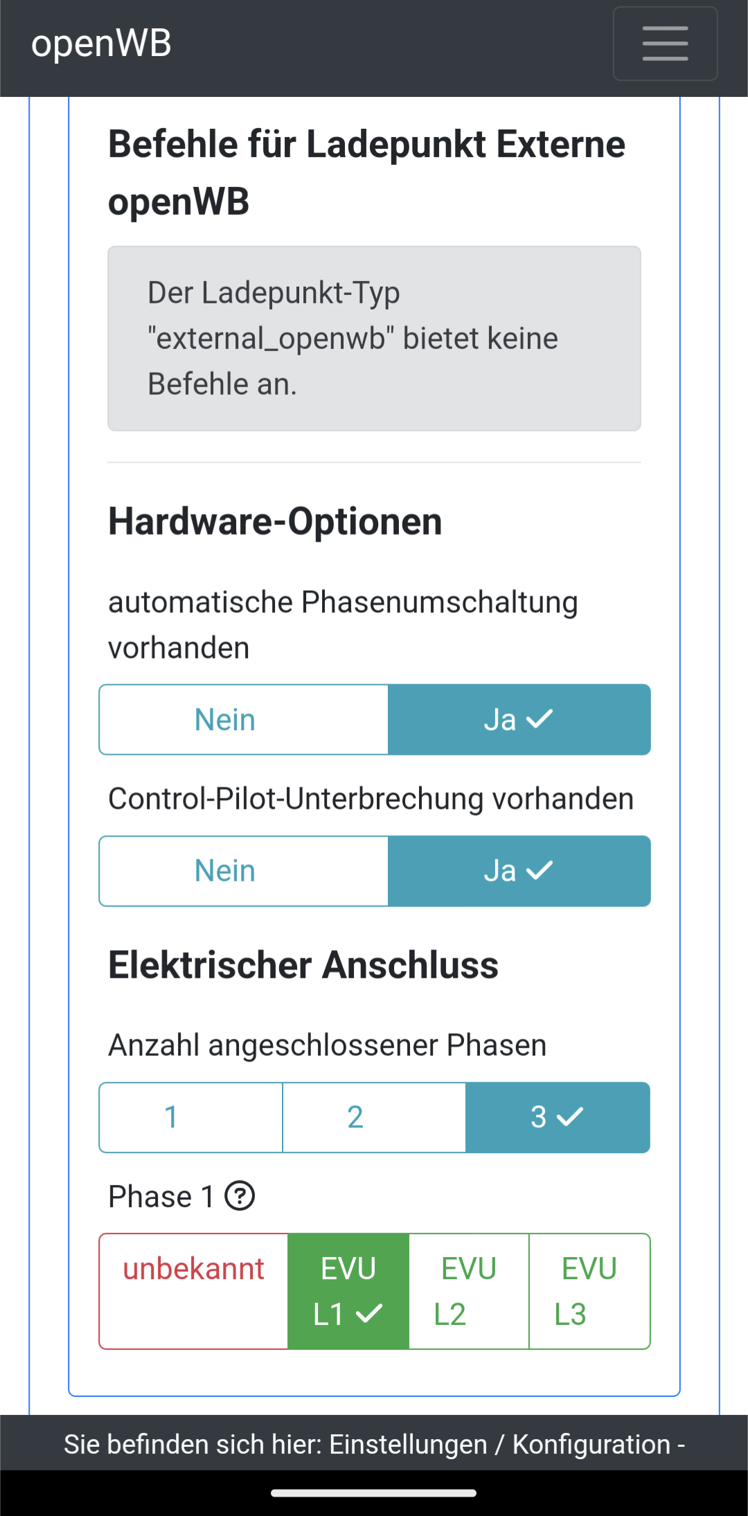Tap the Android home gesture bar
Image resolution: width=748 pixels, height=1516 pixels.
pyautogui.click(x=374, y=1493)
